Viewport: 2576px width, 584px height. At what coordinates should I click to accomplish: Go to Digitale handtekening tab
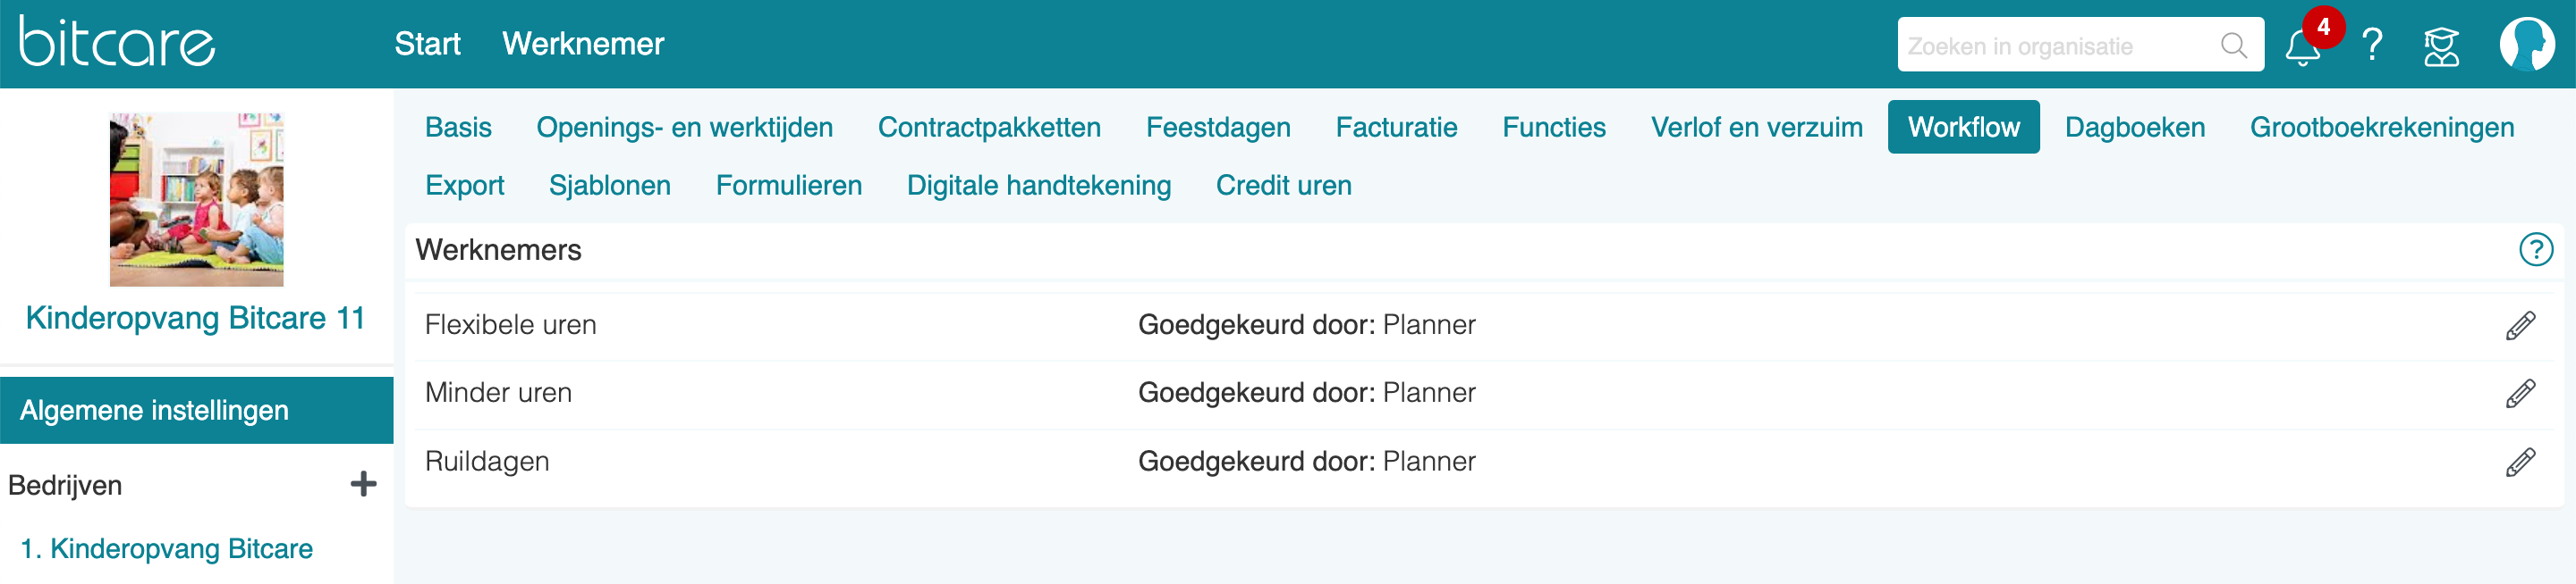(1038, 186)
